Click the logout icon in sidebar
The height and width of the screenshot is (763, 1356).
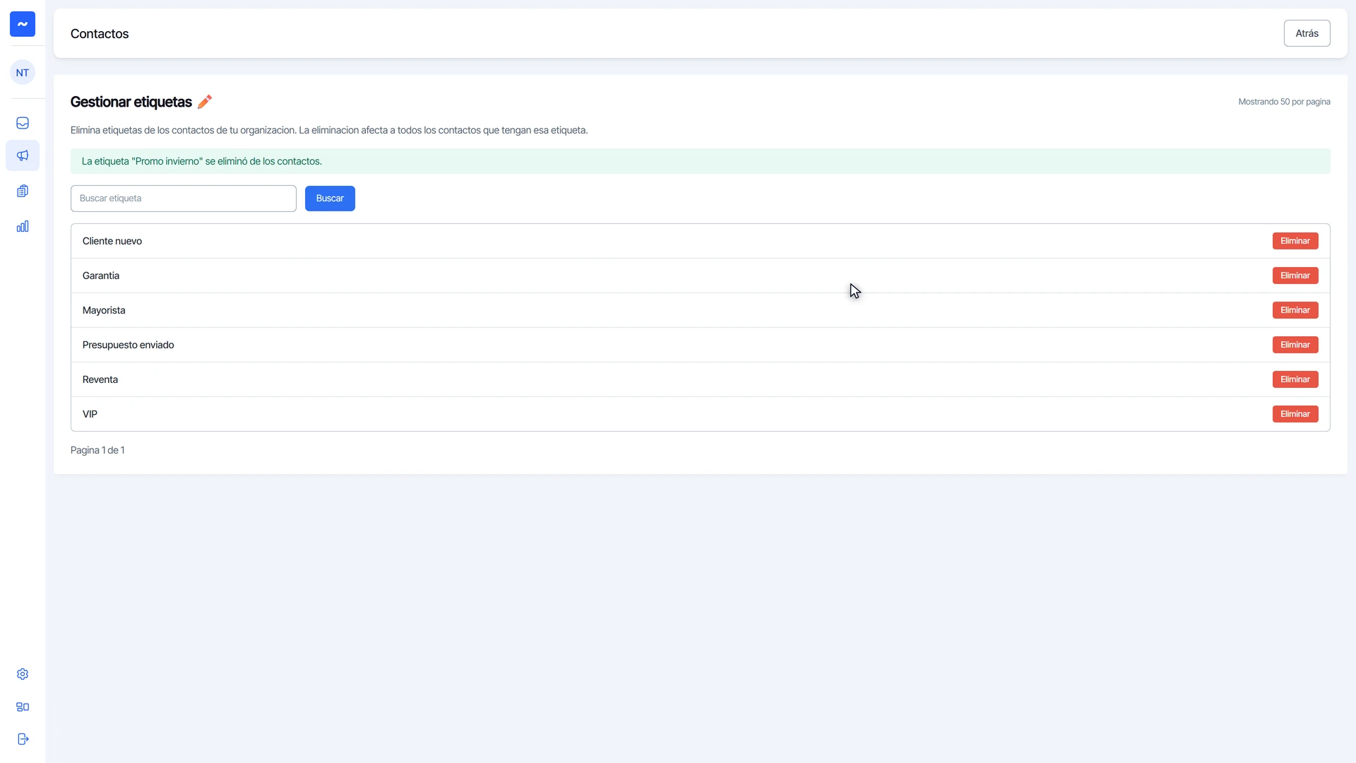23,739
